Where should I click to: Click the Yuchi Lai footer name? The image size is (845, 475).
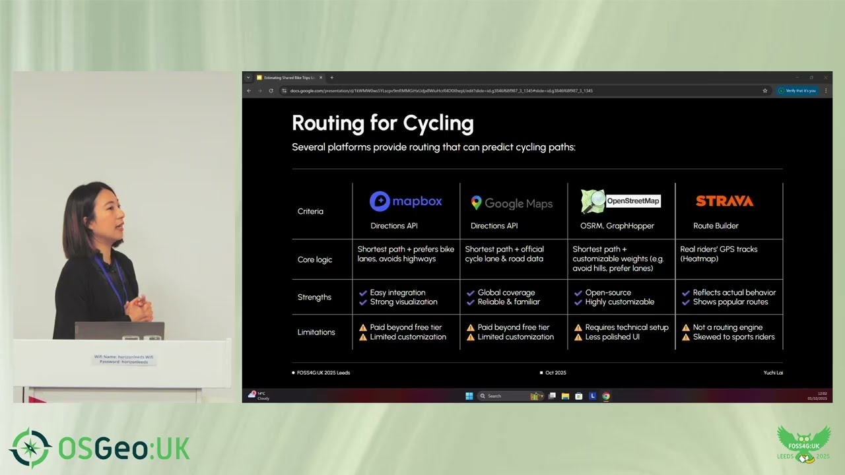click(773, 373)
